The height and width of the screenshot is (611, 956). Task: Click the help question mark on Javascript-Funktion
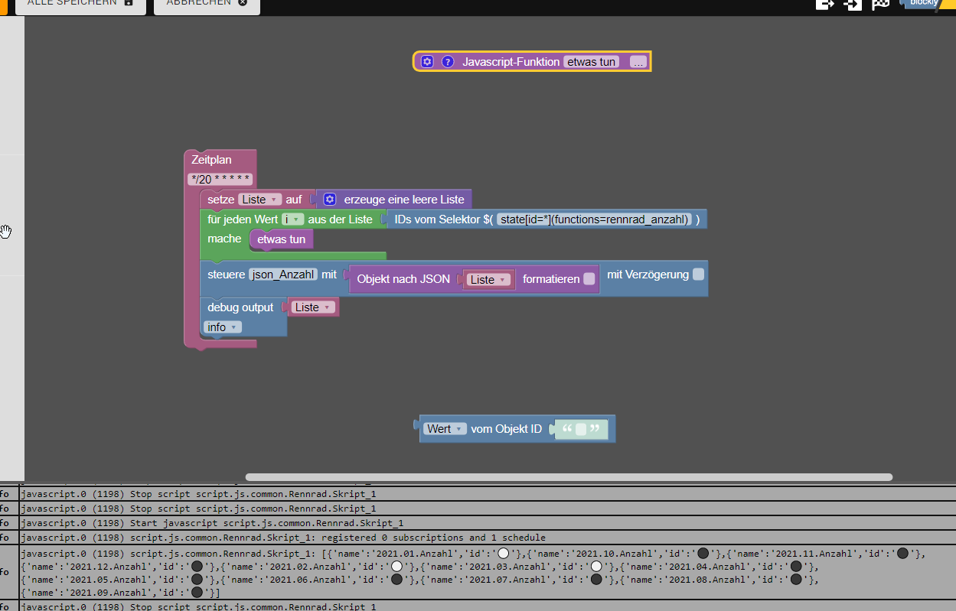[x=448, y=62]
